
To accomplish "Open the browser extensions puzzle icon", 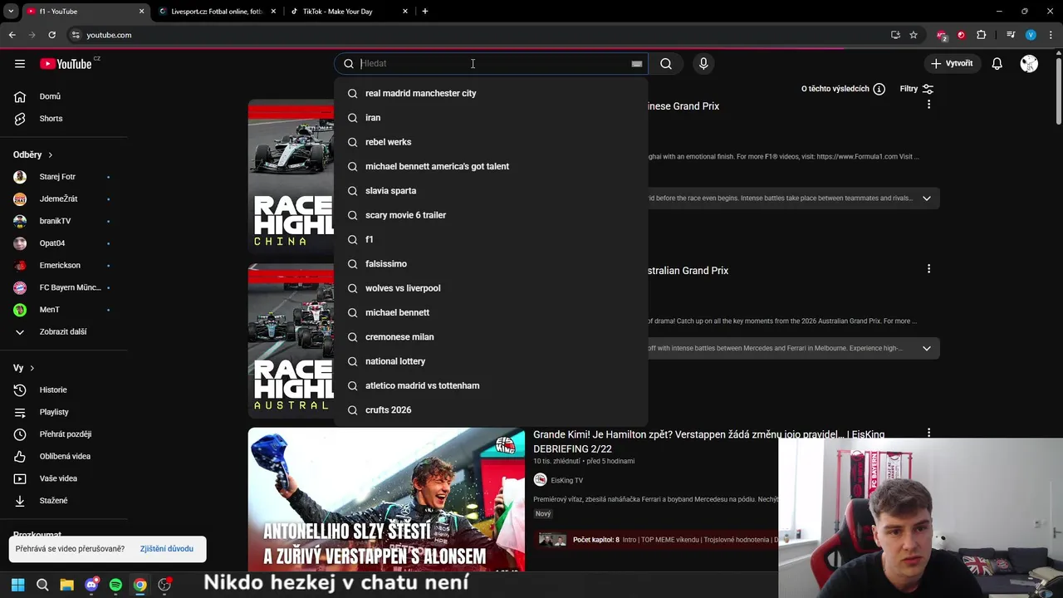I will (x=981, y=35).
